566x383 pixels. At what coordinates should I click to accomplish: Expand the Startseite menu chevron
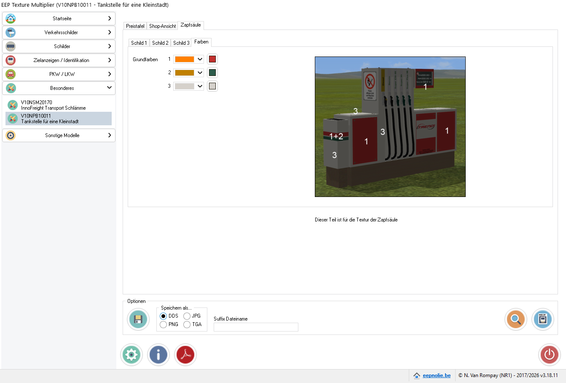coord(110,19)
